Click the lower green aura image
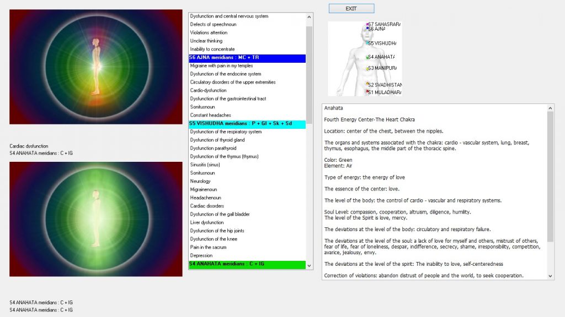Image resolution: width=565 pixels, height=317 pixels. [96, 219]
